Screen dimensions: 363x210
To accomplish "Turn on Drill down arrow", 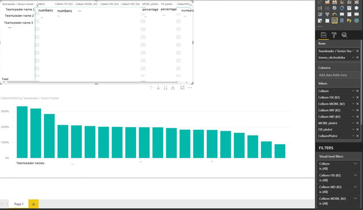I will (158, 88).
